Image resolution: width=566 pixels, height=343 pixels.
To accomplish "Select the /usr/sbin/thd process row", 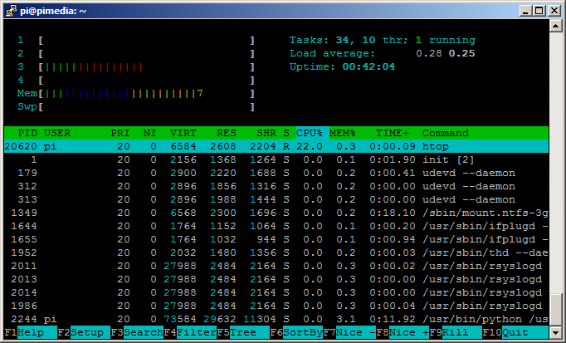I will (276, 252).
